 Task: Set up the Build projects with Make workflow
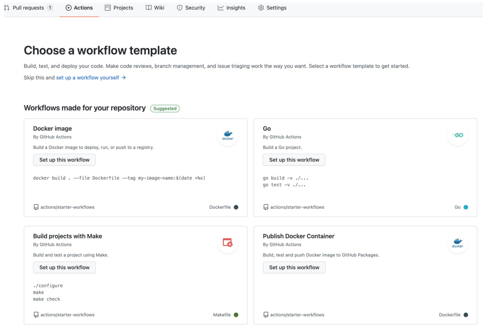64,267
